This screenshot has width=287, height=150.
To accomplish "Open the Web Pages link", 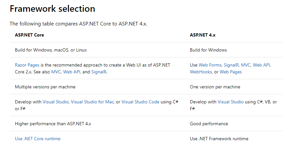I will coord(231,72).
